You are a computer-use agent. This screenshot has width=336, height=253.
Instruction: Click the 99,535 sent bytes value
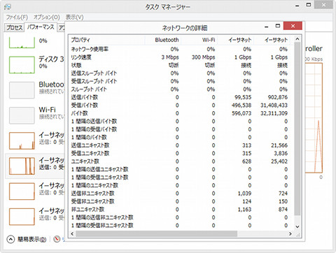coord(243,97)
